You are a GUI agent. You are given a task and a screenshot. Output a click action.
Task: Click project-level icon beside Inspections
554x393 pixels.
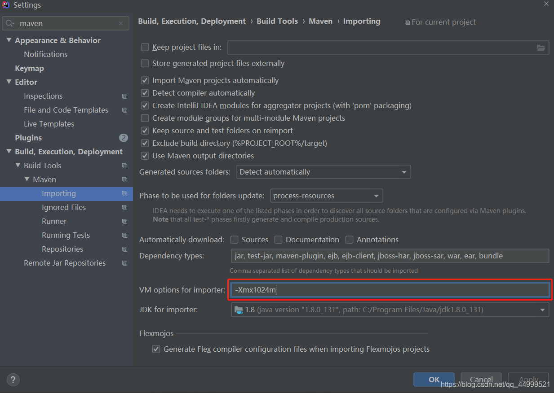[125, 96]
